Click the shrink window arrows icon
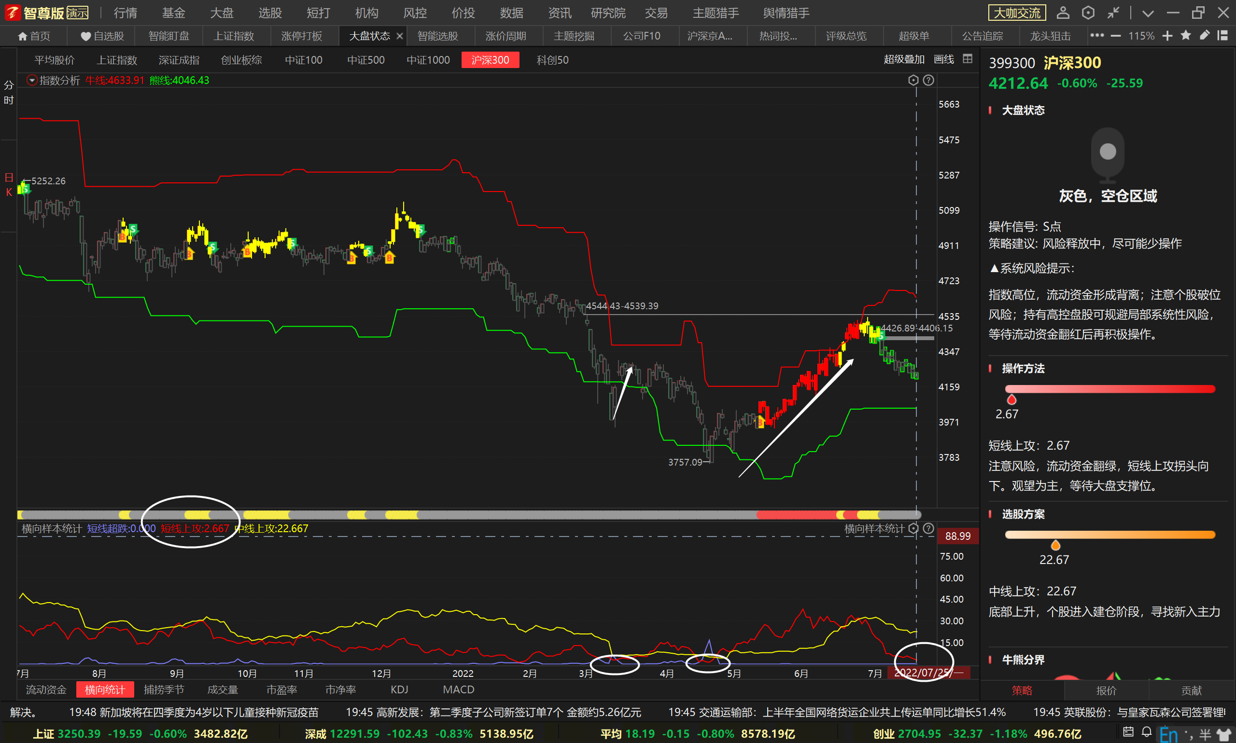The width and height of the screenshot is (1236, 743). (1113, 13)
